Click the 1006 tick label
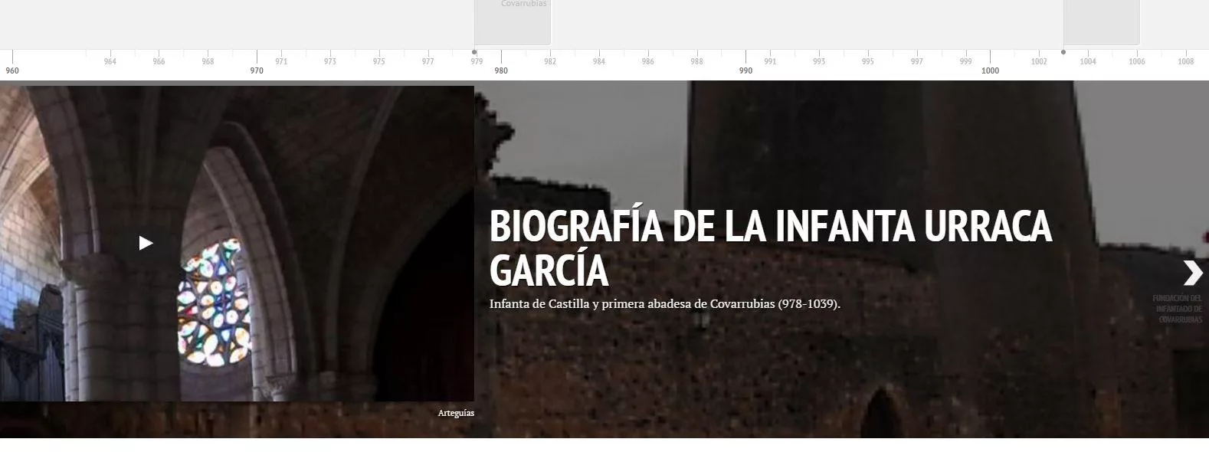Image resolution: width=1209 pixels, height=452 pixels. [x=1136, y=62]
